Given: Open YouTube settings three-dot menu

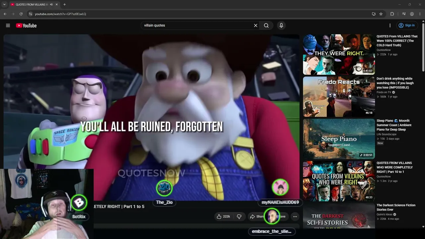Looking at the screenshot, I should pyautogui.click(x=390, y=26).
